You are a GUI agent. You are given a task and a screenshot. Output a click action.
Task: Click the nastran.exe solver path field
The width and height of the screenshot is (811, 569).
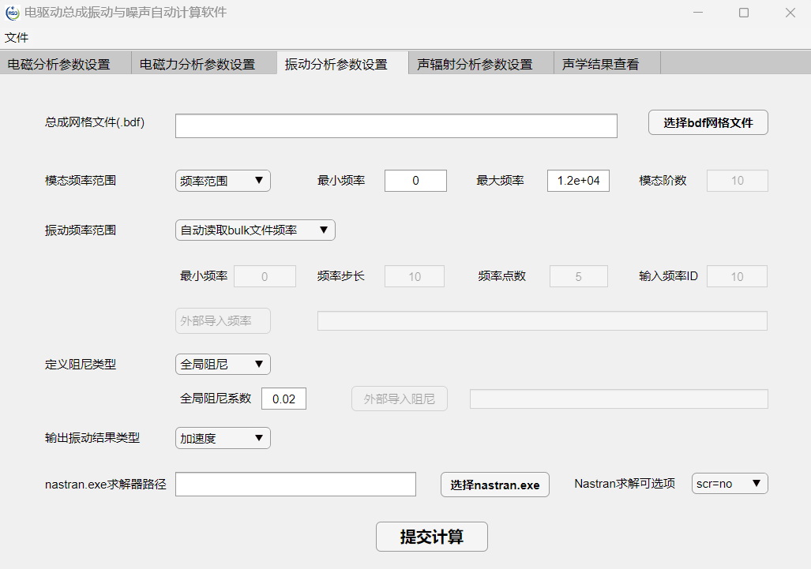coord(295,485)
